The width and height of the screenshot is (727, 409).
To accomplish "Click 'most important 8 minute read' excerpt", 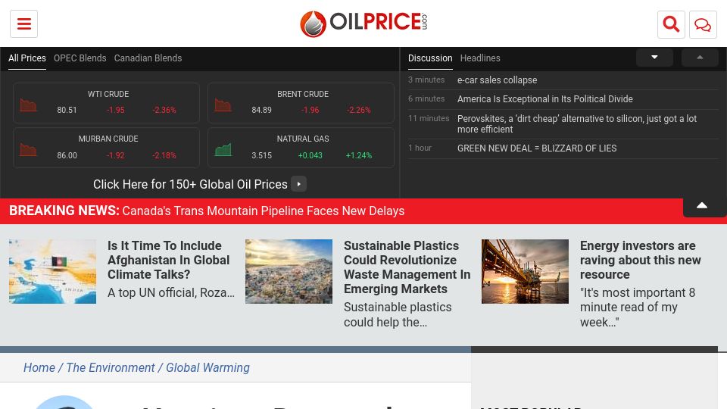I will 638,308.
